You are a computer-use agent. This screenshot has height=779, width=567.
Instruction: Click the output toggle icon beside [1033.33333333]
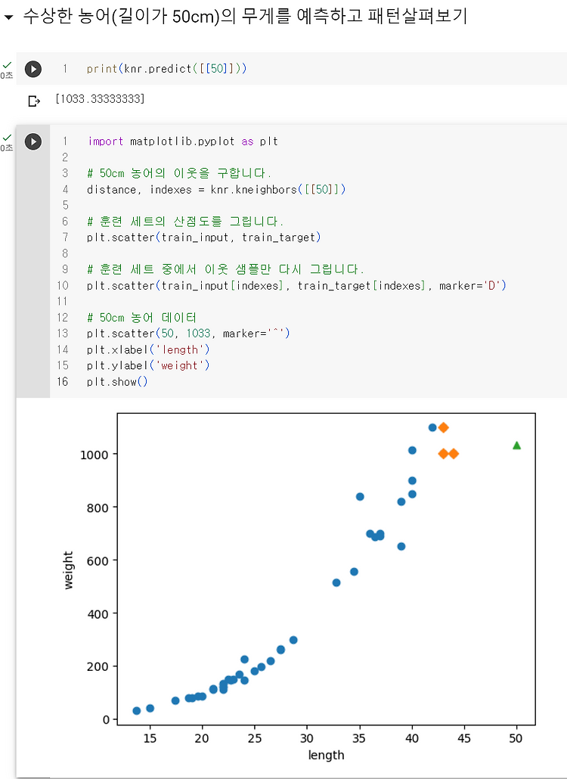point(34,101)
